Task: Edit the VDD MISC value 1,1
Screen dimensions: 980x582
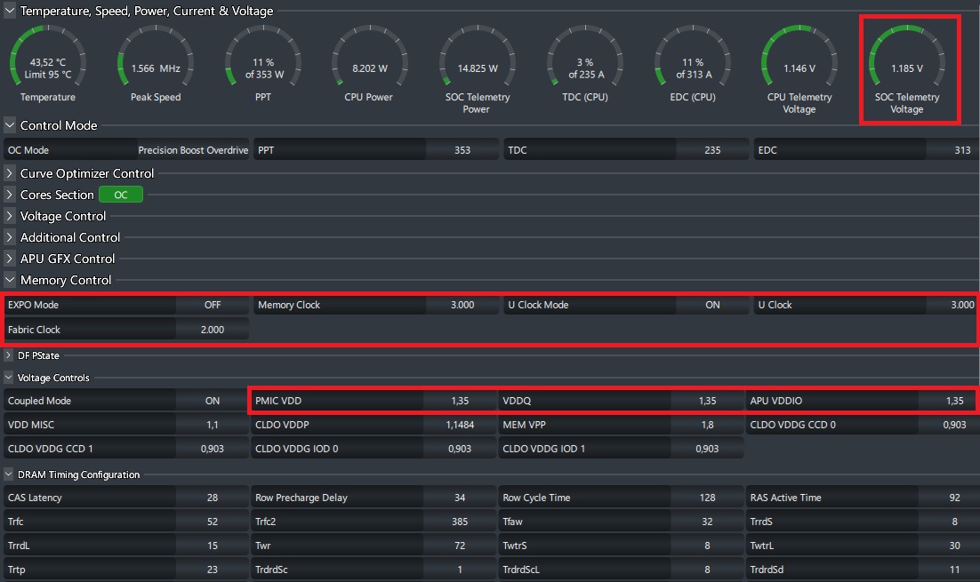Action: 213,425
